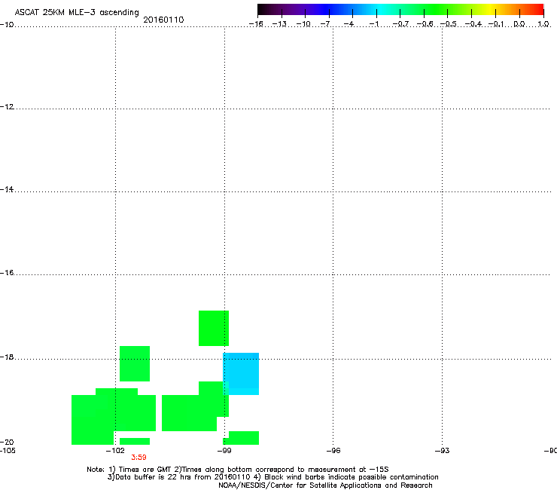Click the latitude label '-16'

click(7, 273)
